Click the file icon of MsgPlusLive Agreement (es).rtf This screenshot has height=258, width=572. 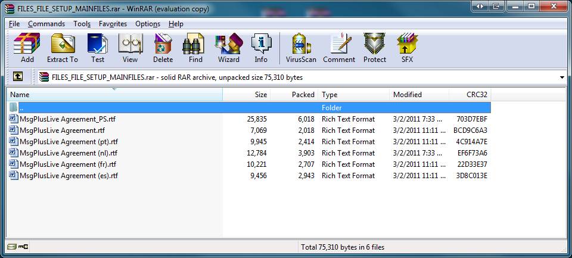(x=14, y=176)
